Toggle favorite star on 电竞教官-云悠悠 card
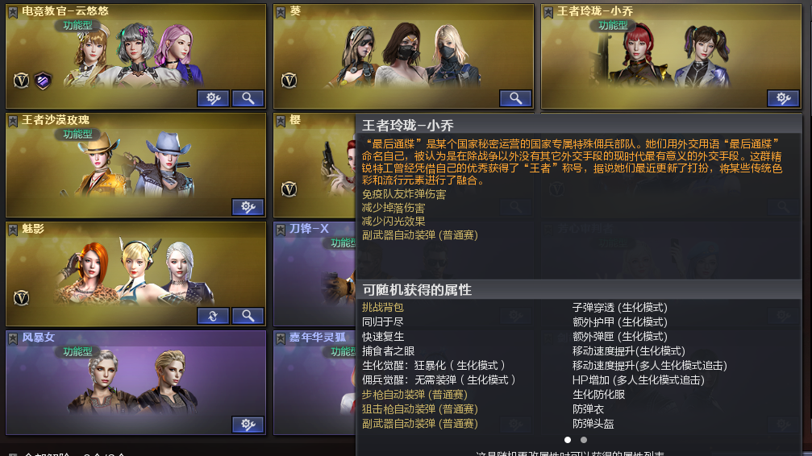812x456 pixels. click(13, 12)
